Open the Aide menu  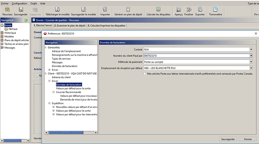[x=43, y=3]
